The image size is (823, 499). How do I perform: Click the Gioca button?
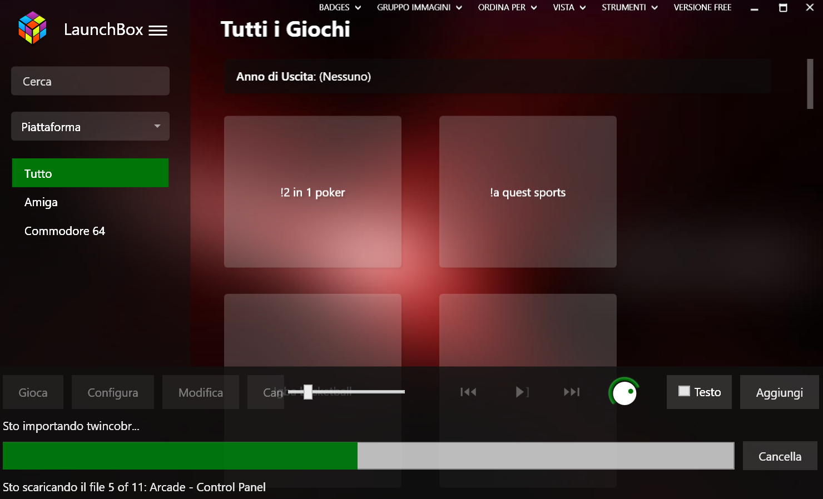(33, 392)
